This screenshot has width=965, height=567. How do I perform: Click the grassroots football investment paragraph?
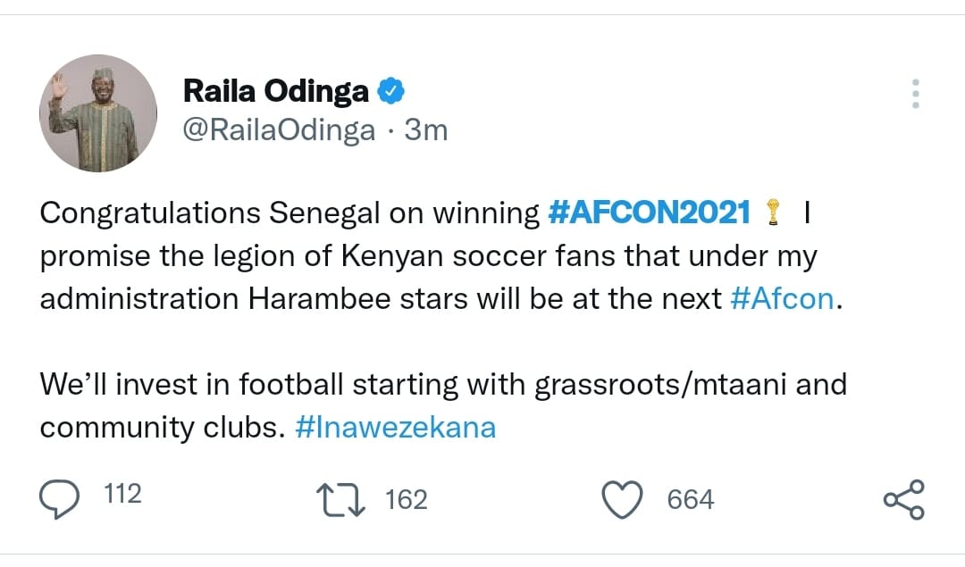click(442, 386)
